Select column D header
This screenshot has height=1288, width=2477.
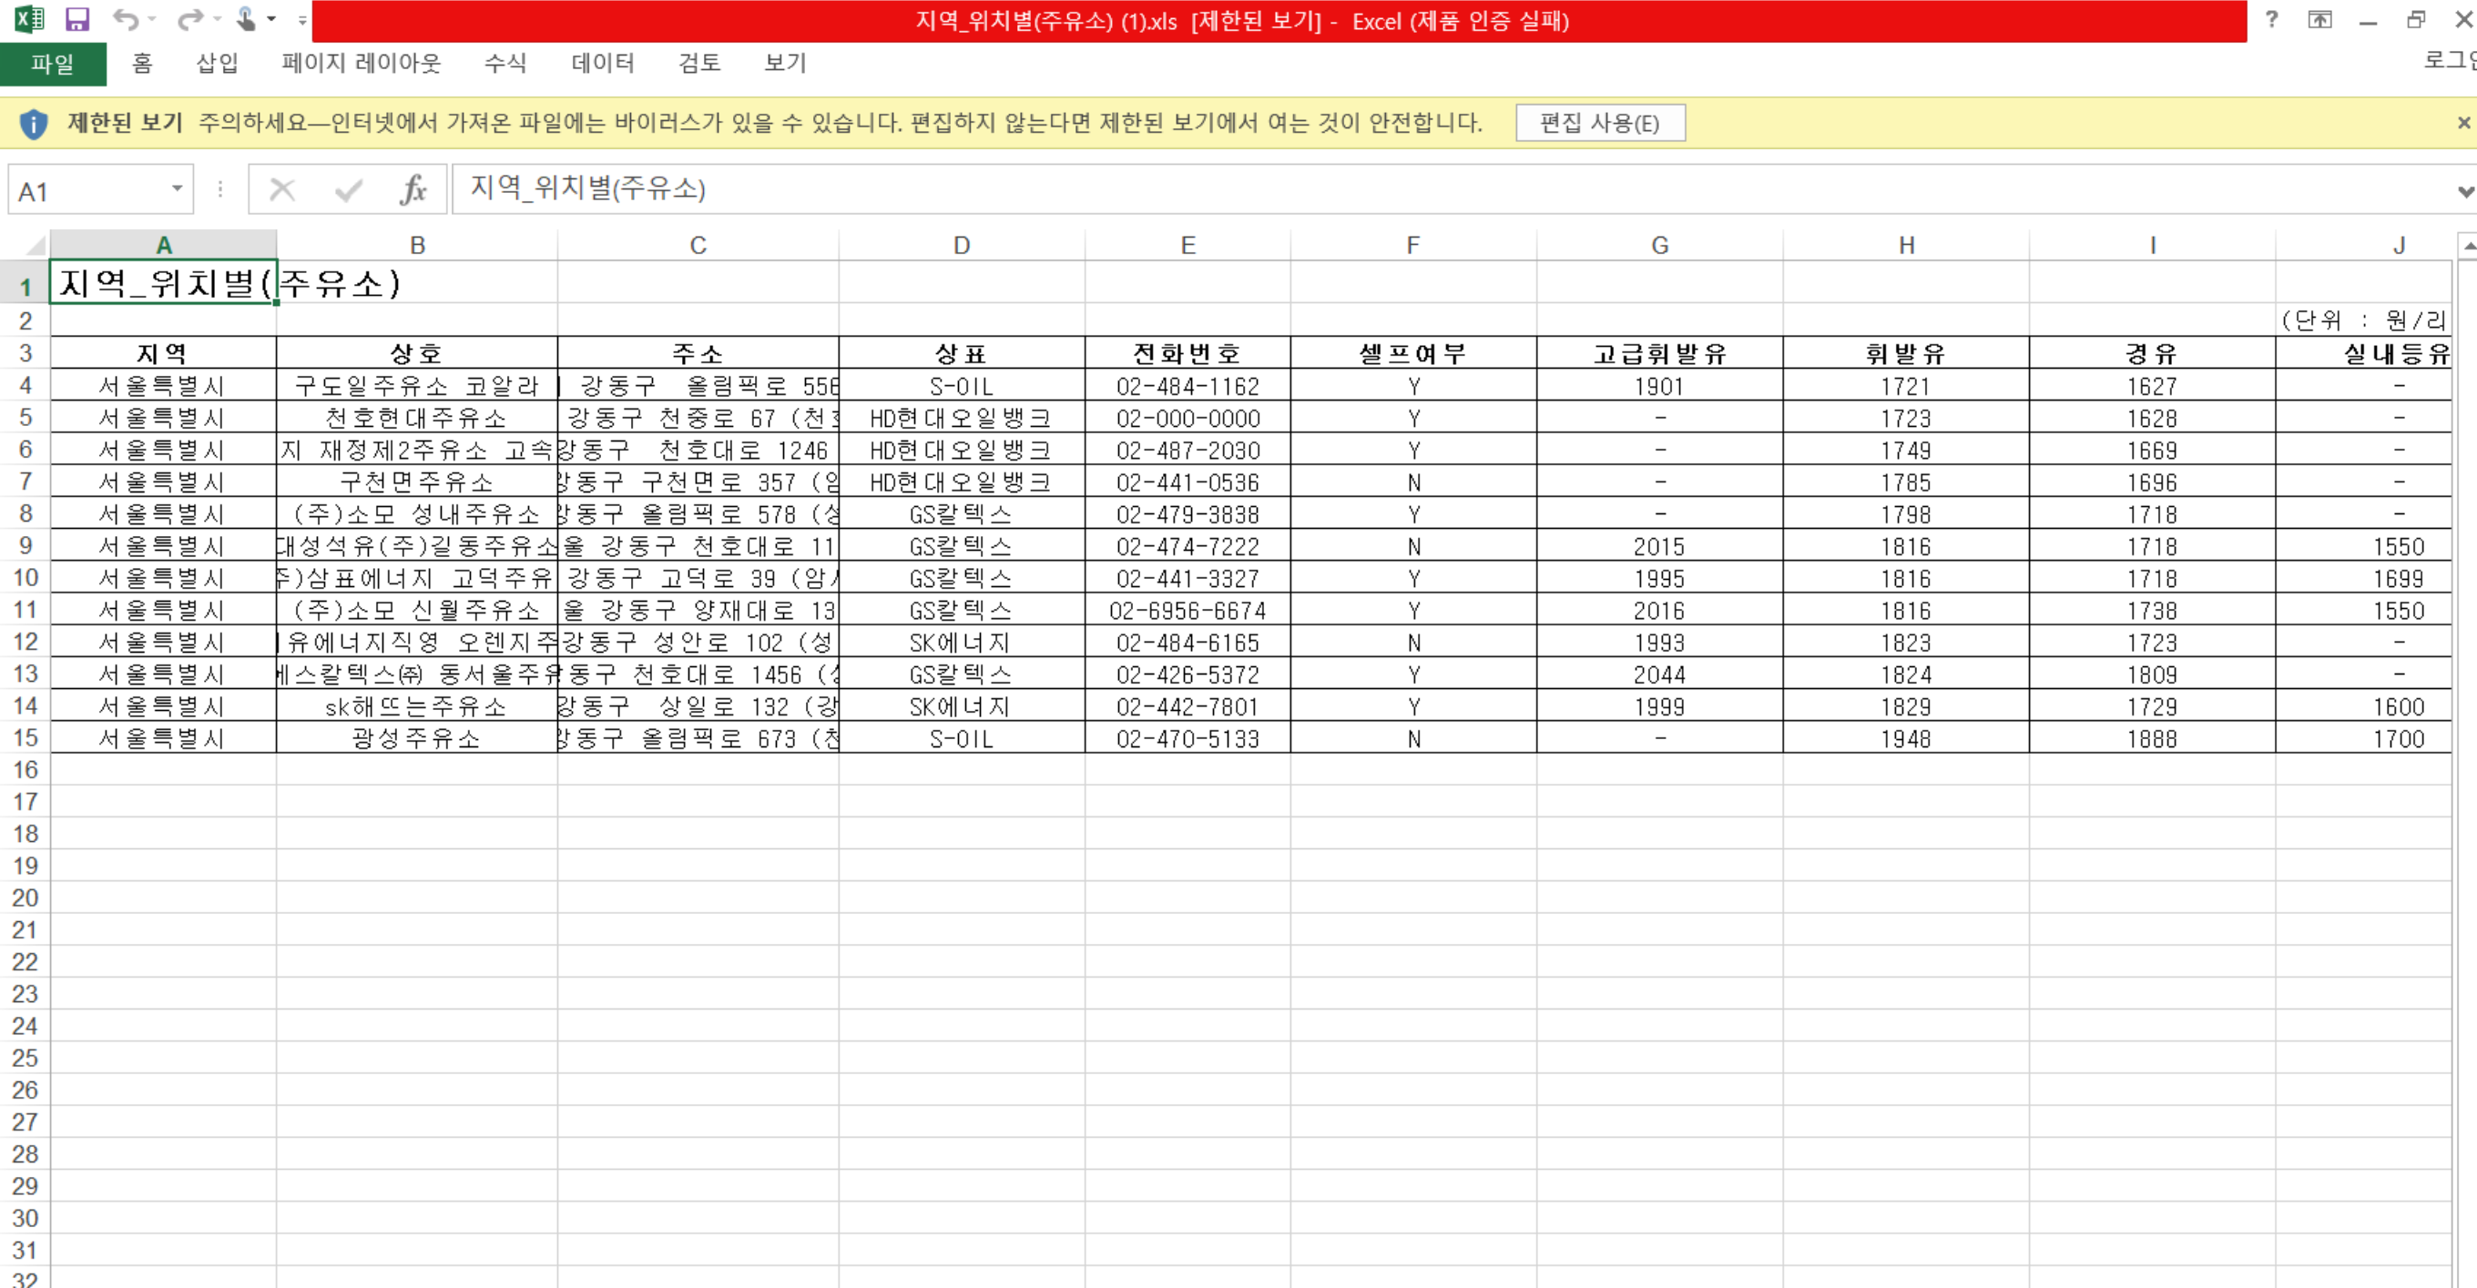pyautogui.click(x=961, y=246)
